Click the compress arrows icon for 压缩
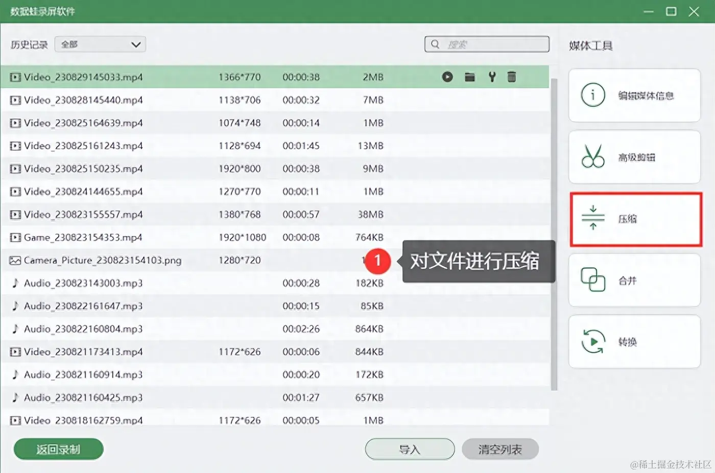 tap(593, 218)
